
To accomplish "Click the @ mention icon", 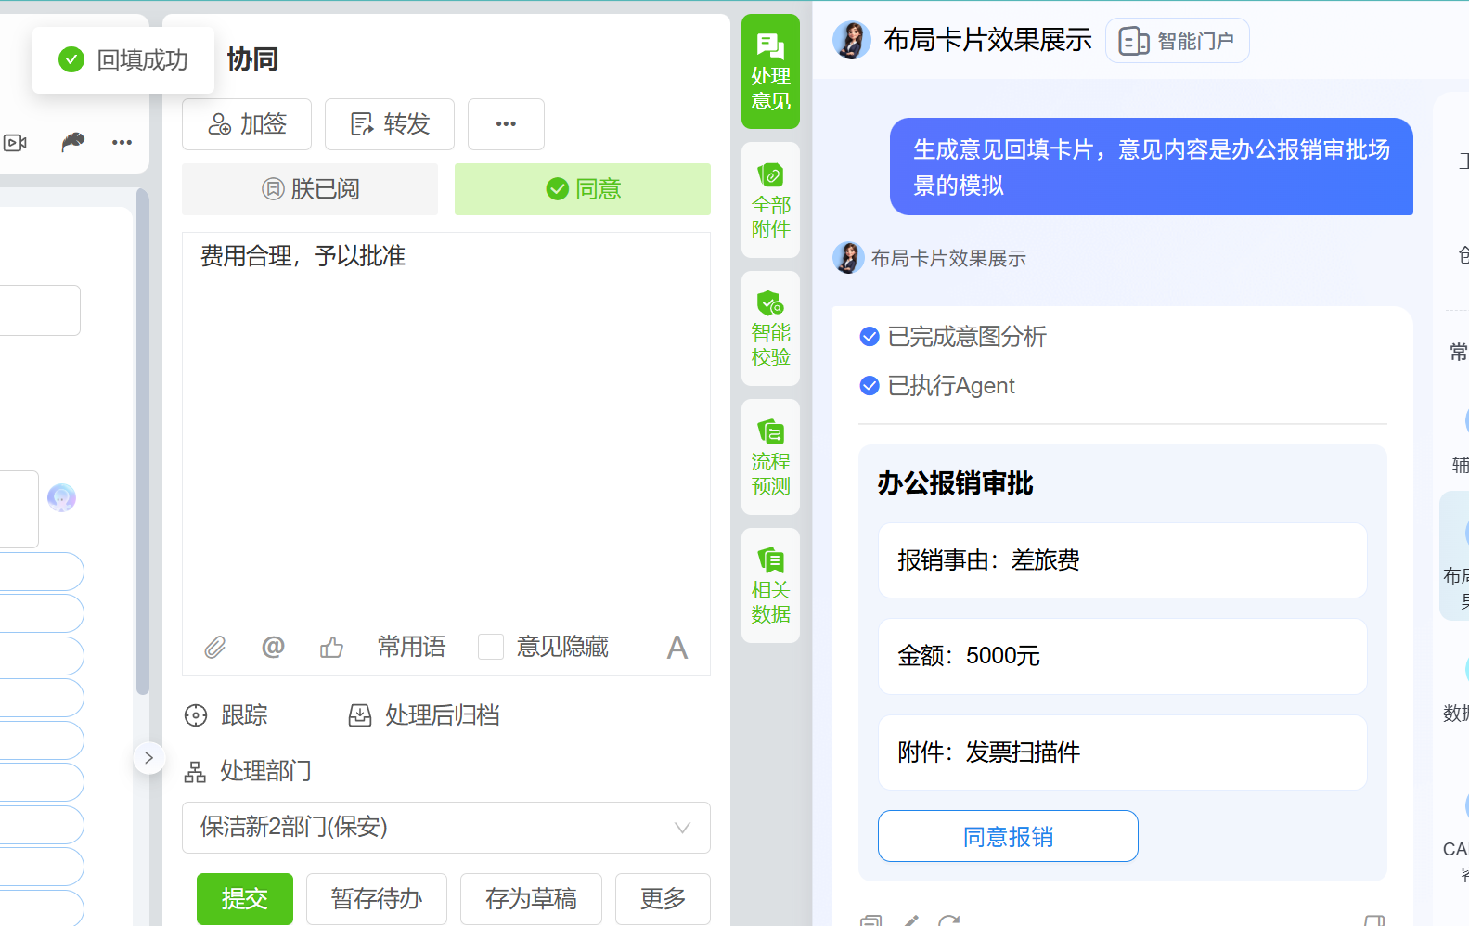I will pyautogui.click(x=273, y=647).
